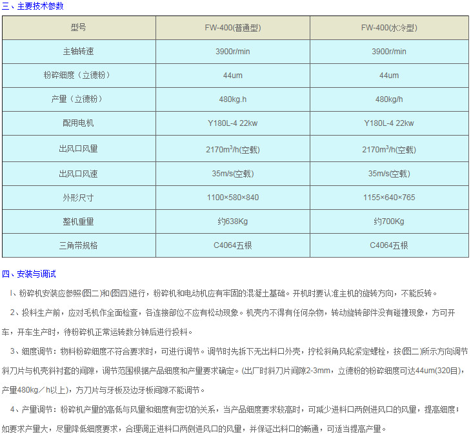471x441 pixels.
Task: Click the heading 四、安装与调试
Action: click(29, 274)
